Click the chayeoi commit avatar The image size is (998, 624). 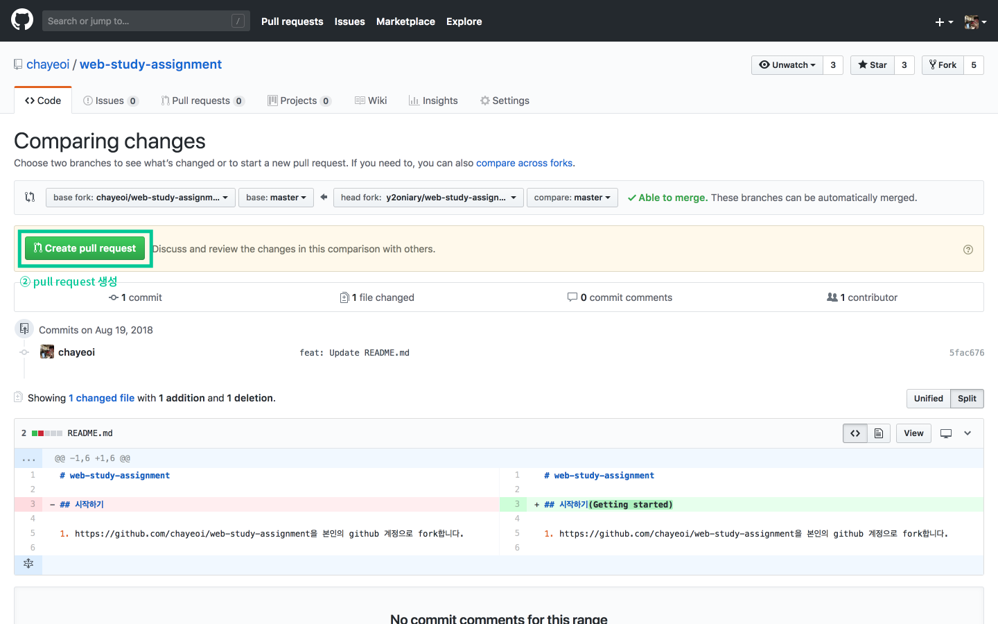click(47, 352)
